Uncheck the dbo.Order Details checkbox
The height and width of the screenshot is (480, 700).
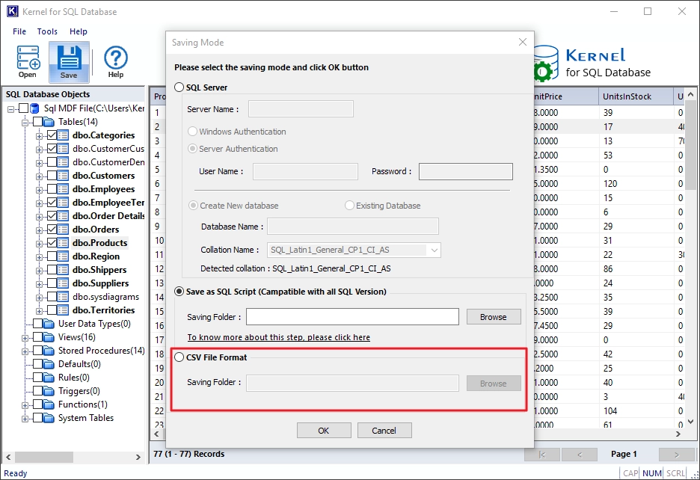click(x=52, y=216)
